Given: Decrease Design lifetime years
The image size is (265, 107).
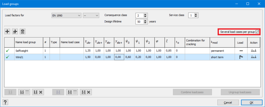Looking at the screenshot, I should pos(145,23).
